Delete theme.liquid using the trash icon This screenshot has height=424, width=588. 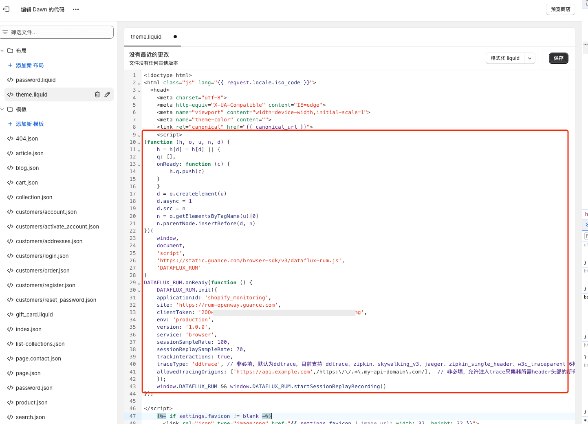tap(97, 94)
